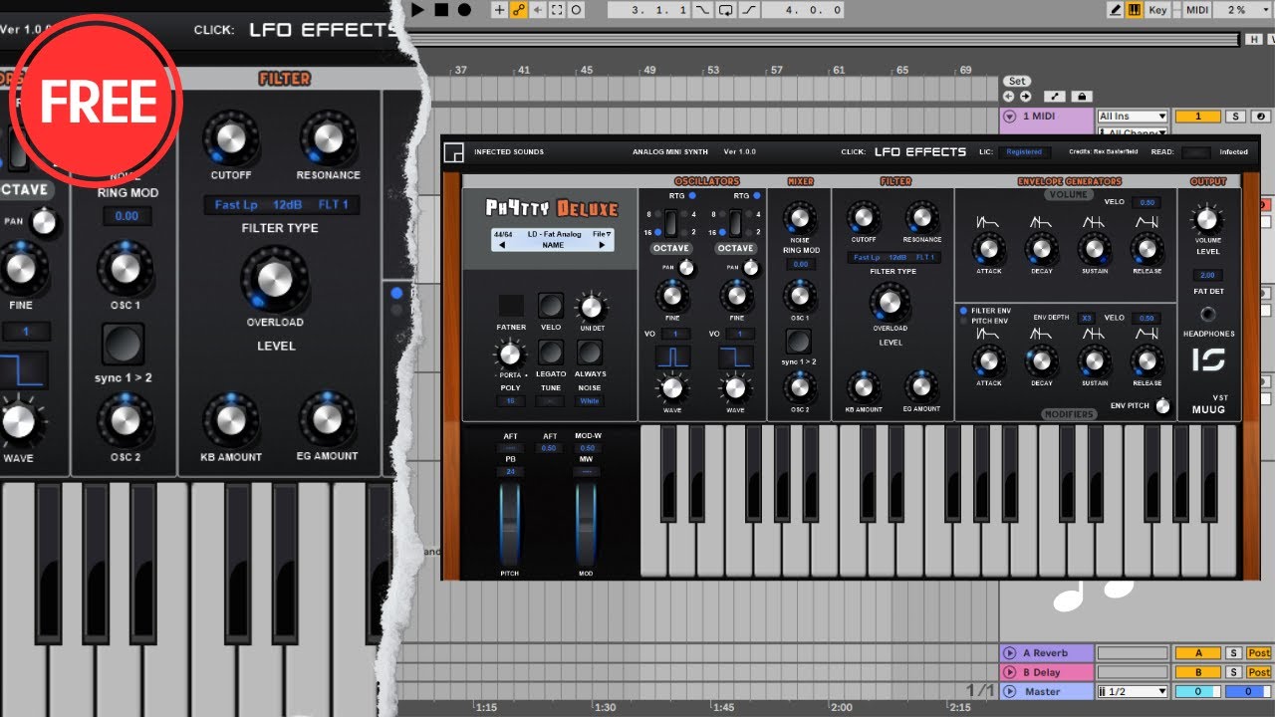
Task: Open the Filter Type selector in enlarged left view
Action: [282, 205]
